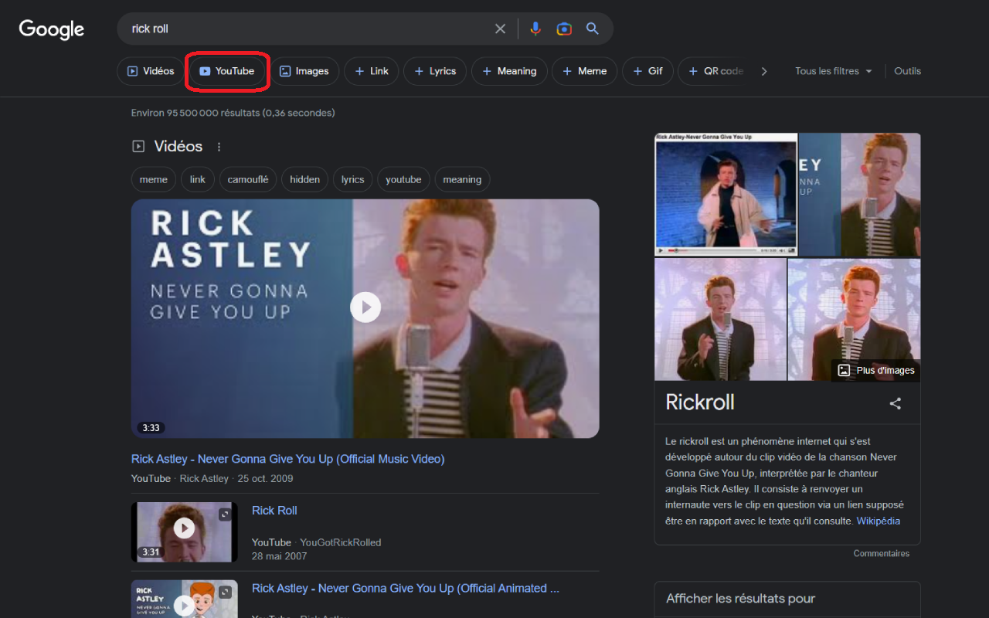989x618 pixels.
Task: Select the hidden video chip
Action: pos(304,179)
